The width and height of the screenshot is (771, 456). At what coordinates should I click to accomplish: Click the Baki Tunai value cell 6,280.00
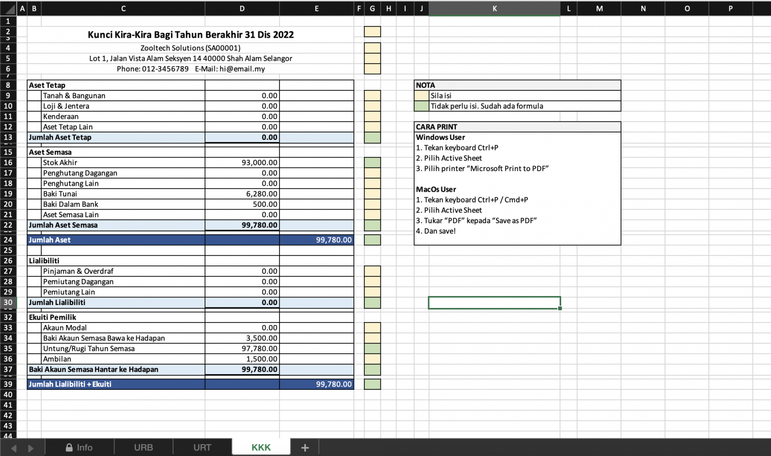tap(242, 194)
